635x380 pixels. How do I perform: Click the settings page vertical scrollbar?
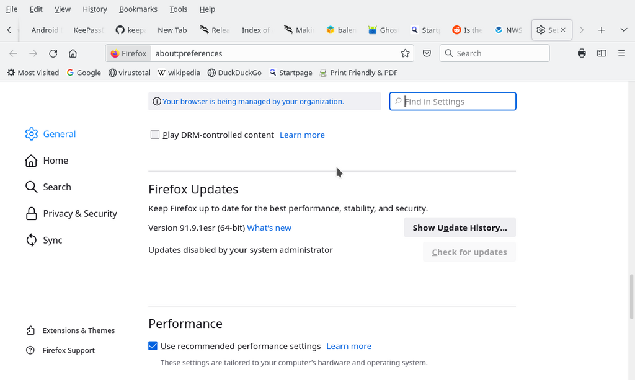click(631, 297)
